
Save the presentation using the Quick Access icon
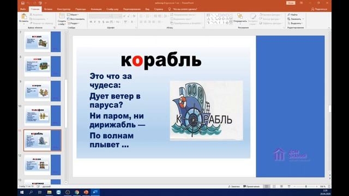[23, 3]
